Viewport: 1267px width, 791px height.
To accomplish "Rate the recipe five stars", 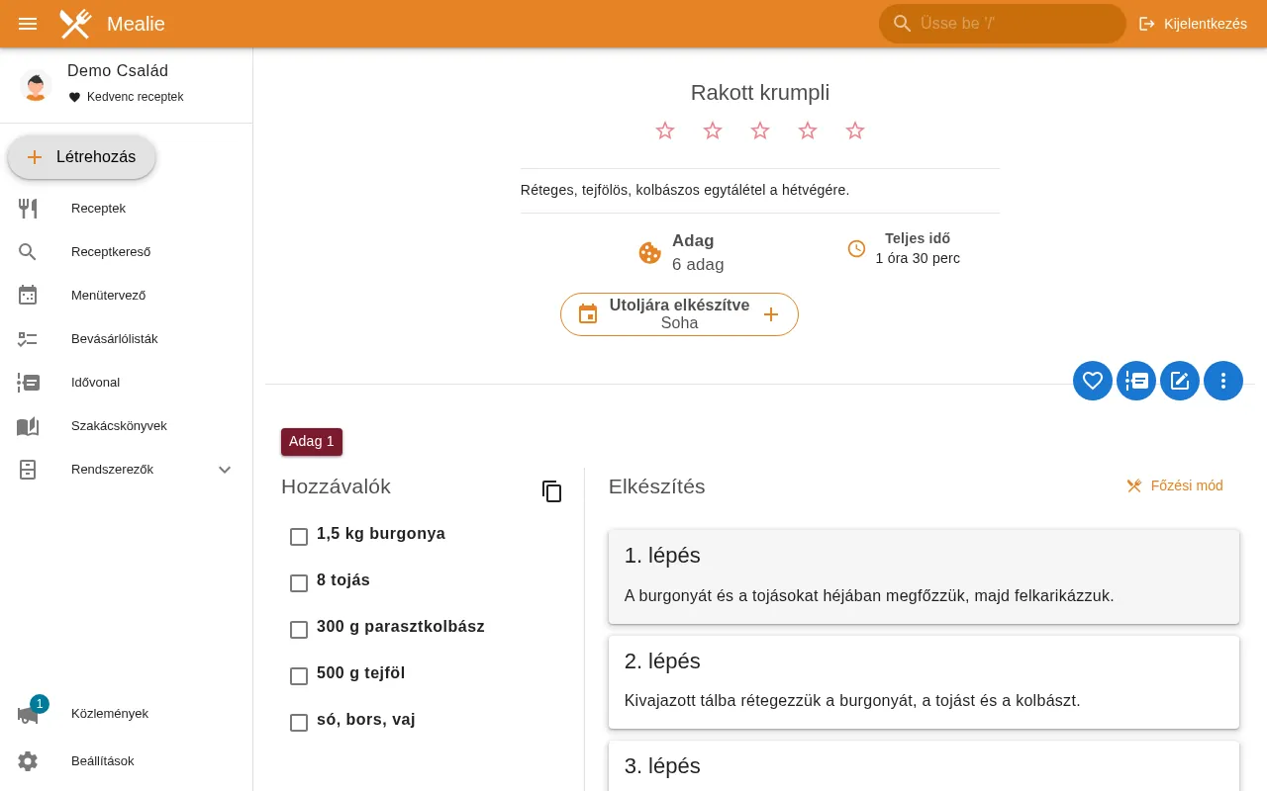I will (x=855, y=131).
